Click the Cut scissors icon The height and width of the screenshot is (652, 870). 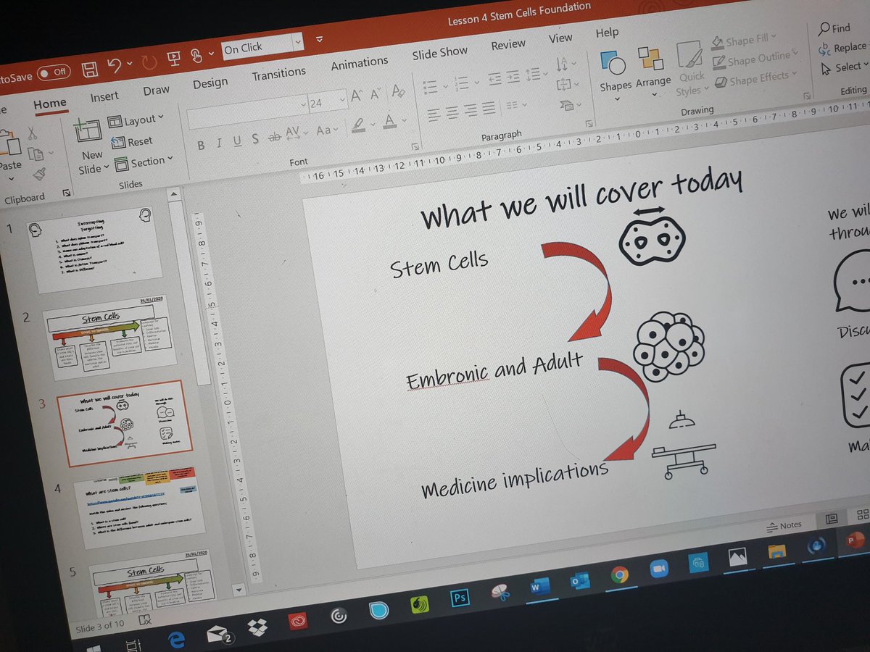[32, 133]
